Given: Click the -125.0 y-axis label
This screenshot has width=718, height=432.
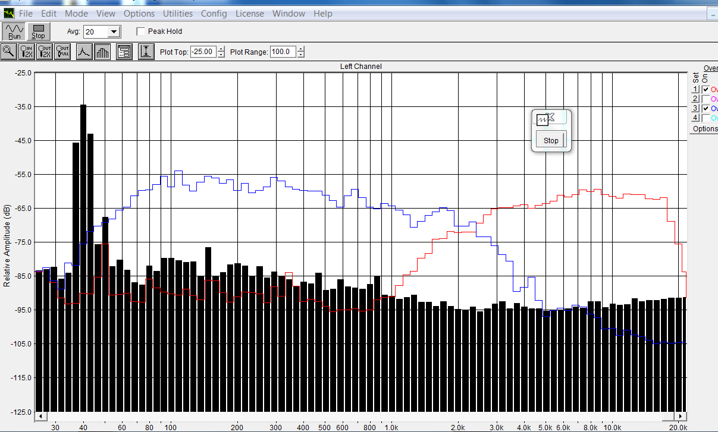Looking at the screenshot, I should pos(21,412).
